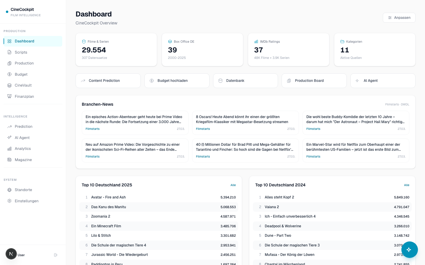
Task: Click the Content Prediction quick action
Action: coord(108,81)
